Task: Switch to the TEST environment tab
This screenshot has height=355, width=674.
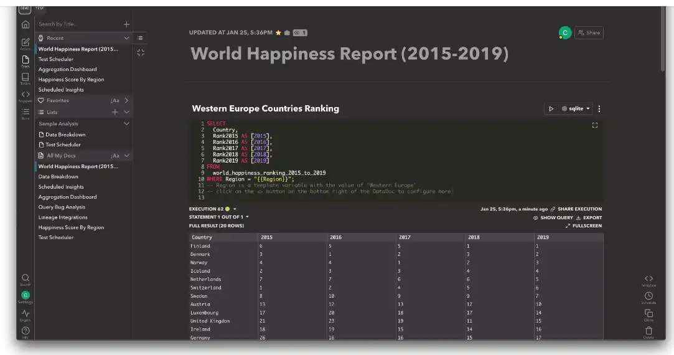Action: (40, 9)
